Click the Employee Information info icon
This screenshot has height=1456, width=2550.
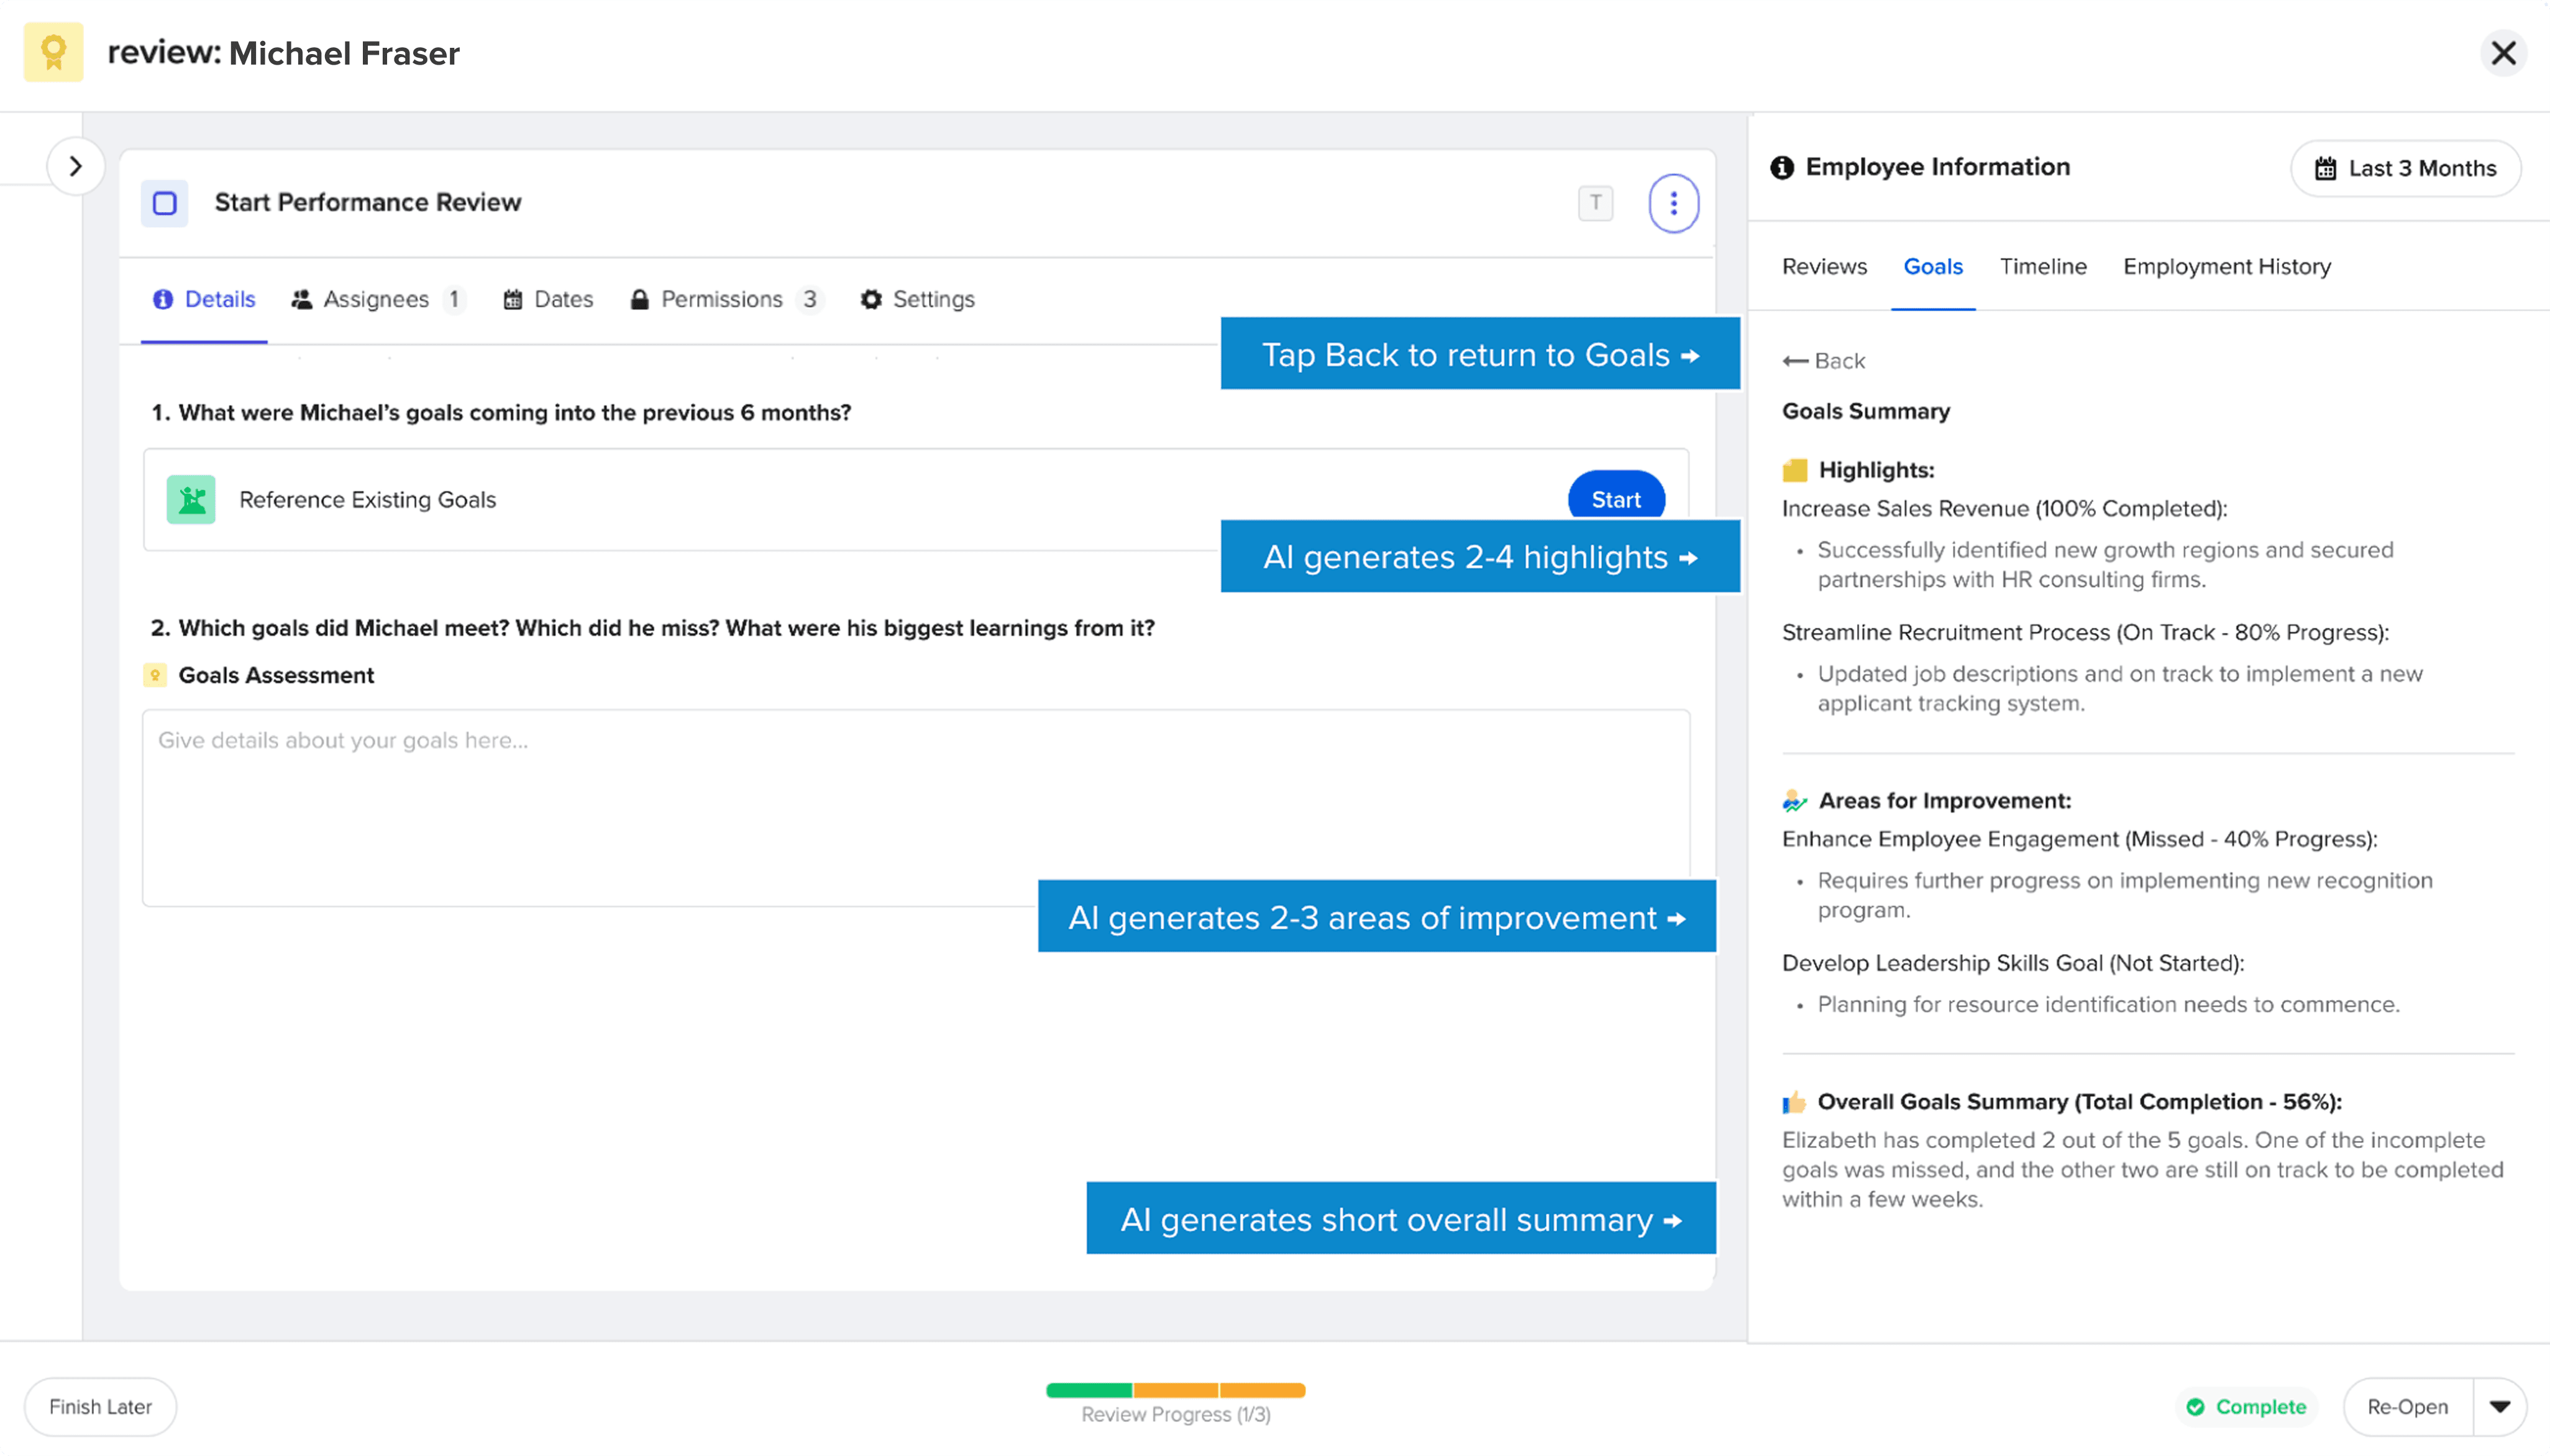pyautogui.click(x=1782, y=168)
